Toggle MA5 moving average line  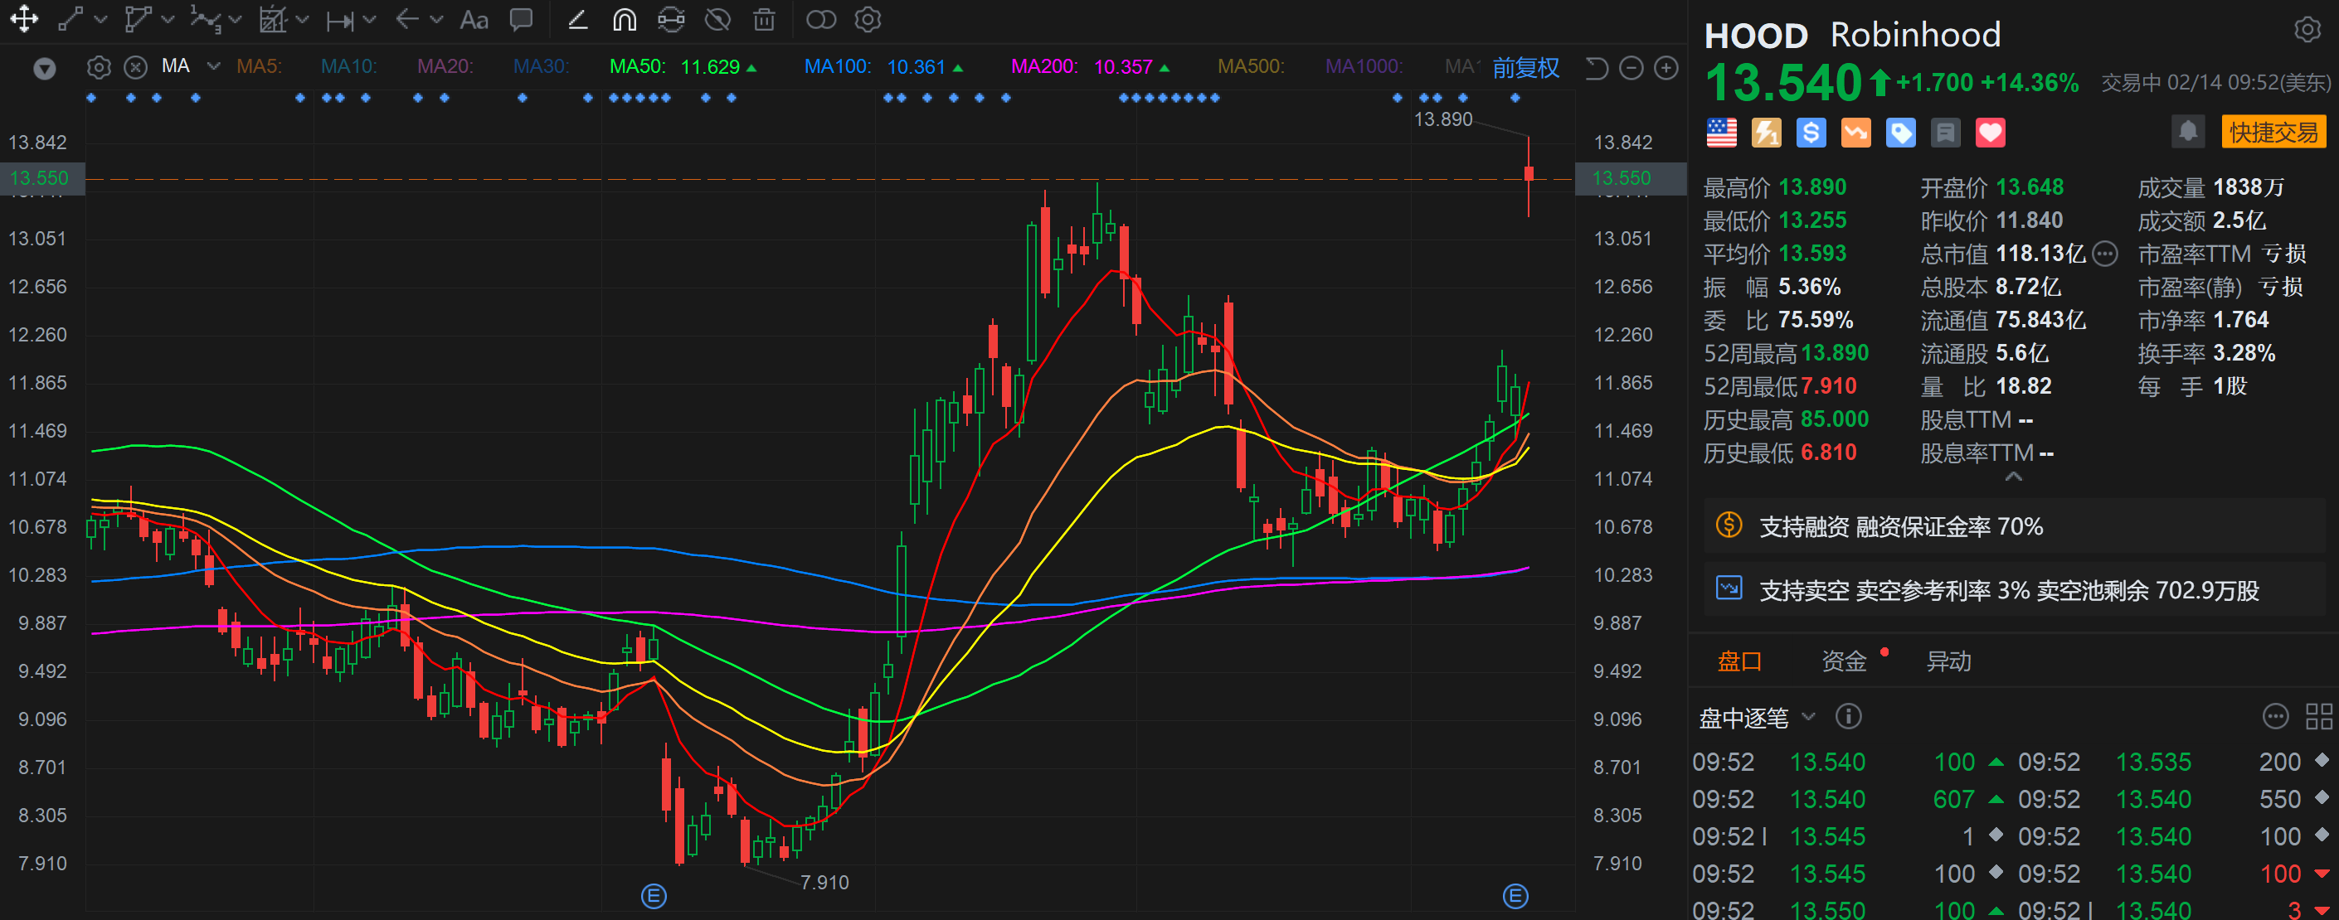(x=259, y=67)
